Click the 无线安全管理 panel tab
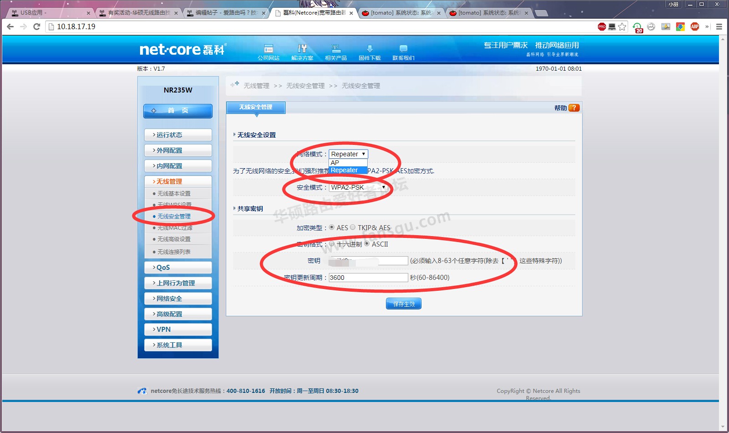 tap(256, 108)
